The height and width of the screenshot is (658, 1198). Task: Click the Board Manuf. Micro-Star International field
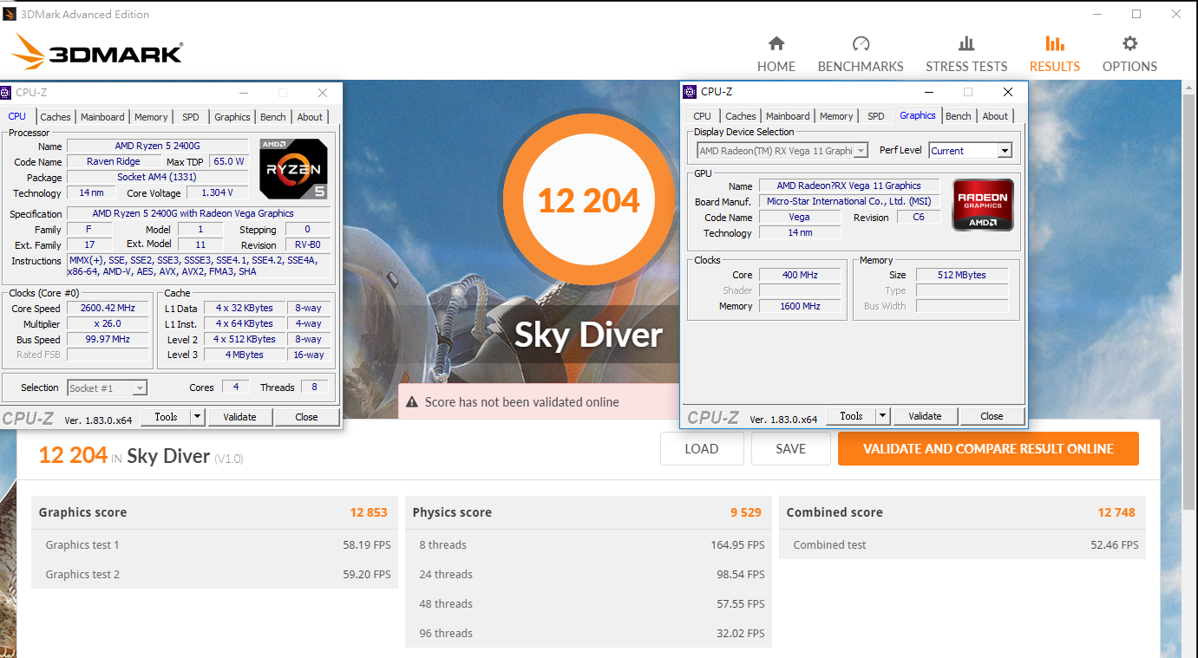848,201
